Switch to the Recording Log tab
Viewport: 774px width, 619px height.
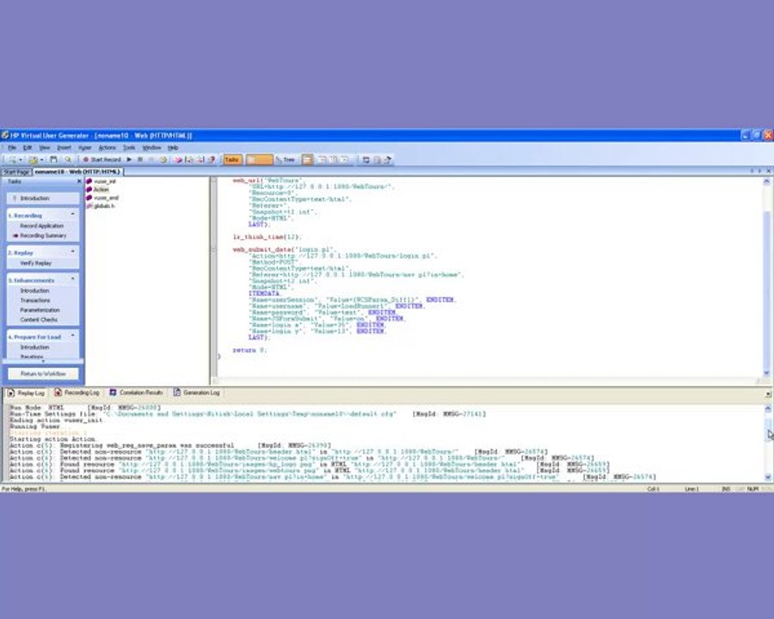point(77,393)
